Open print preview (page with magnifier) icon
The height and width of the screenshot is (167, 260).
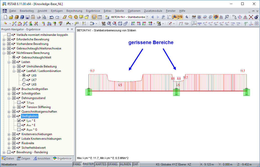[x=44, y=17]
